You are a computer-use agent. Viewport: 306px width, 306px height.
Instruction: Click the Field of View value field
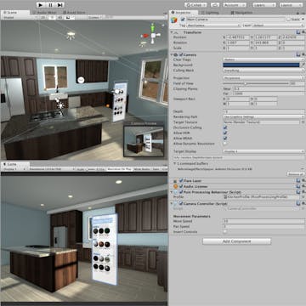click(x=297, y=83)
